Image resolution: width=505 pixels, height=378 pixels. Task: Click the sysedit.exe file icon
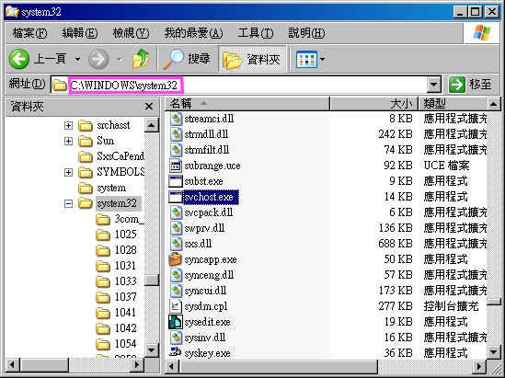pos(175,322)
